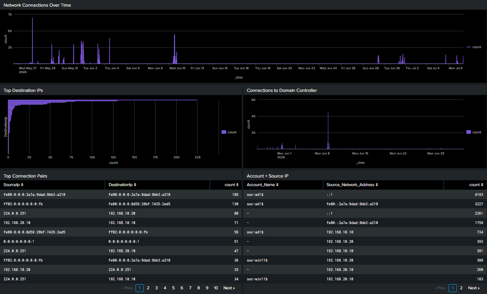Click soc-win11$ account with count 388
Screen dimensions: 487x294
pyautogui.click(x=257, y=260)
